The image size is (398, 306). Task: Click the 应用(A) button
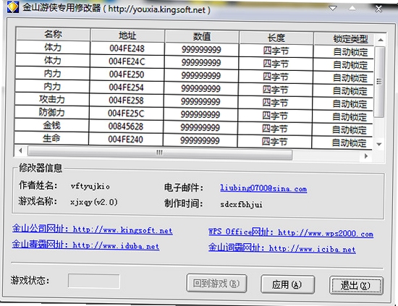click(287, 285)
